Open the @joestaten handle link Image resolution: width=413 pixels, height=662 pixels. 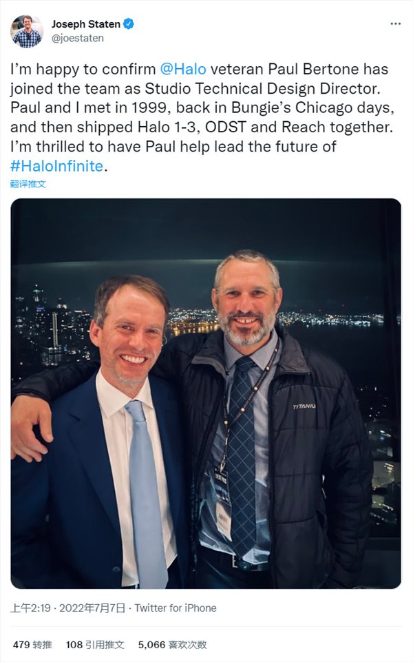(x=78, y=39)
